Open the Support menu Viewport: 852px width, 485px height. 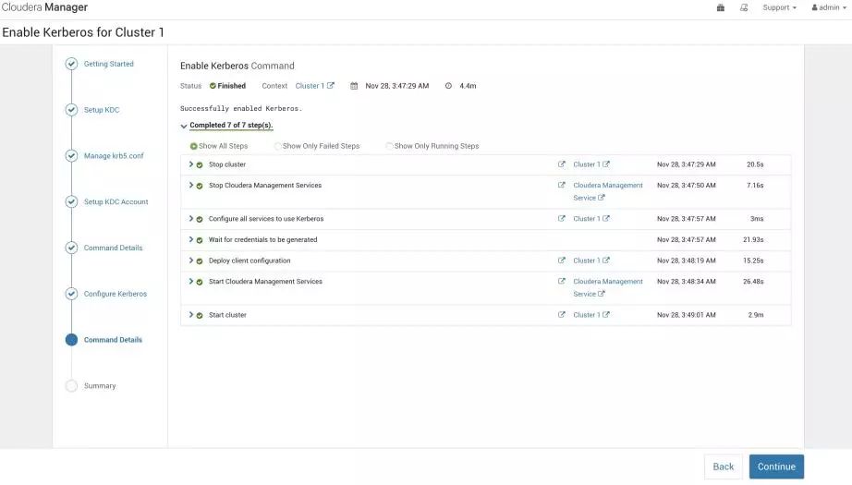779,7
